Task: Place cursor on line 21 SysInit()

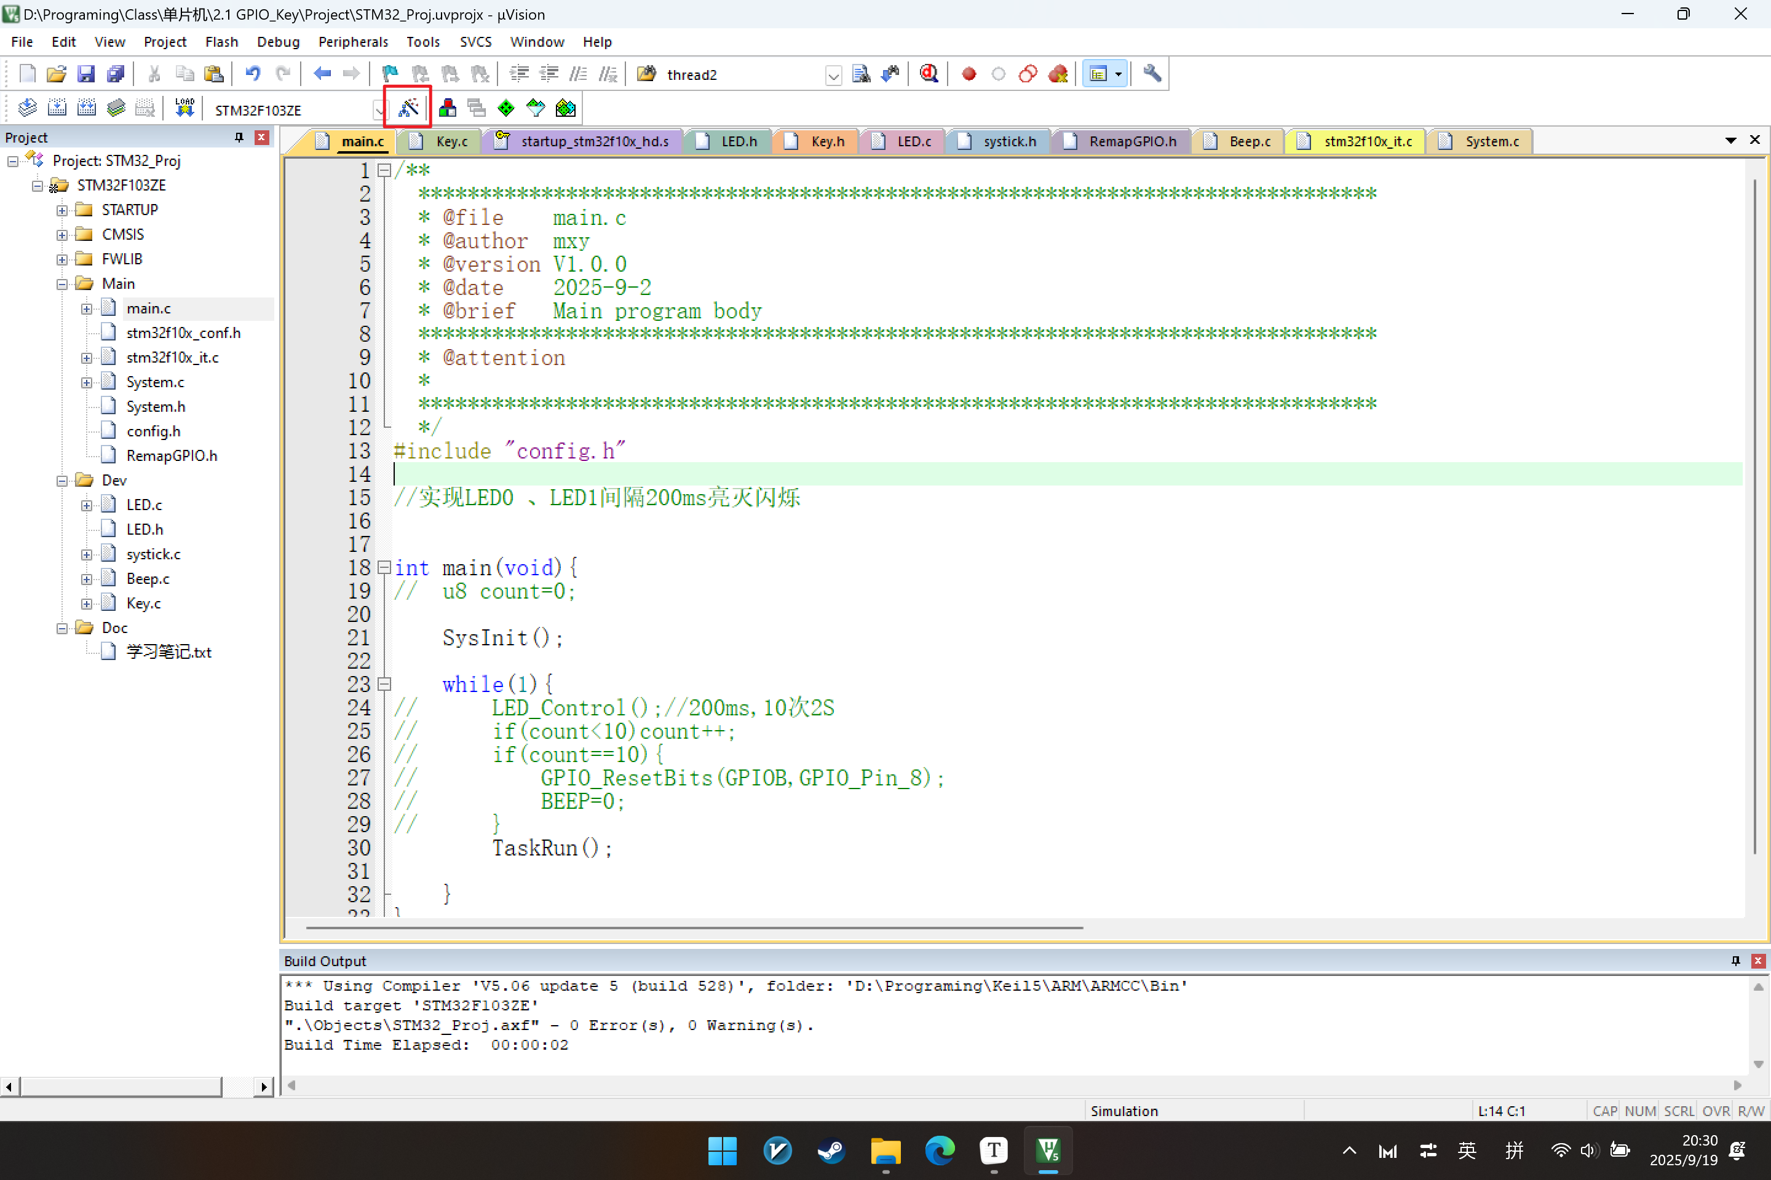Action: click(x=502, y=638)
